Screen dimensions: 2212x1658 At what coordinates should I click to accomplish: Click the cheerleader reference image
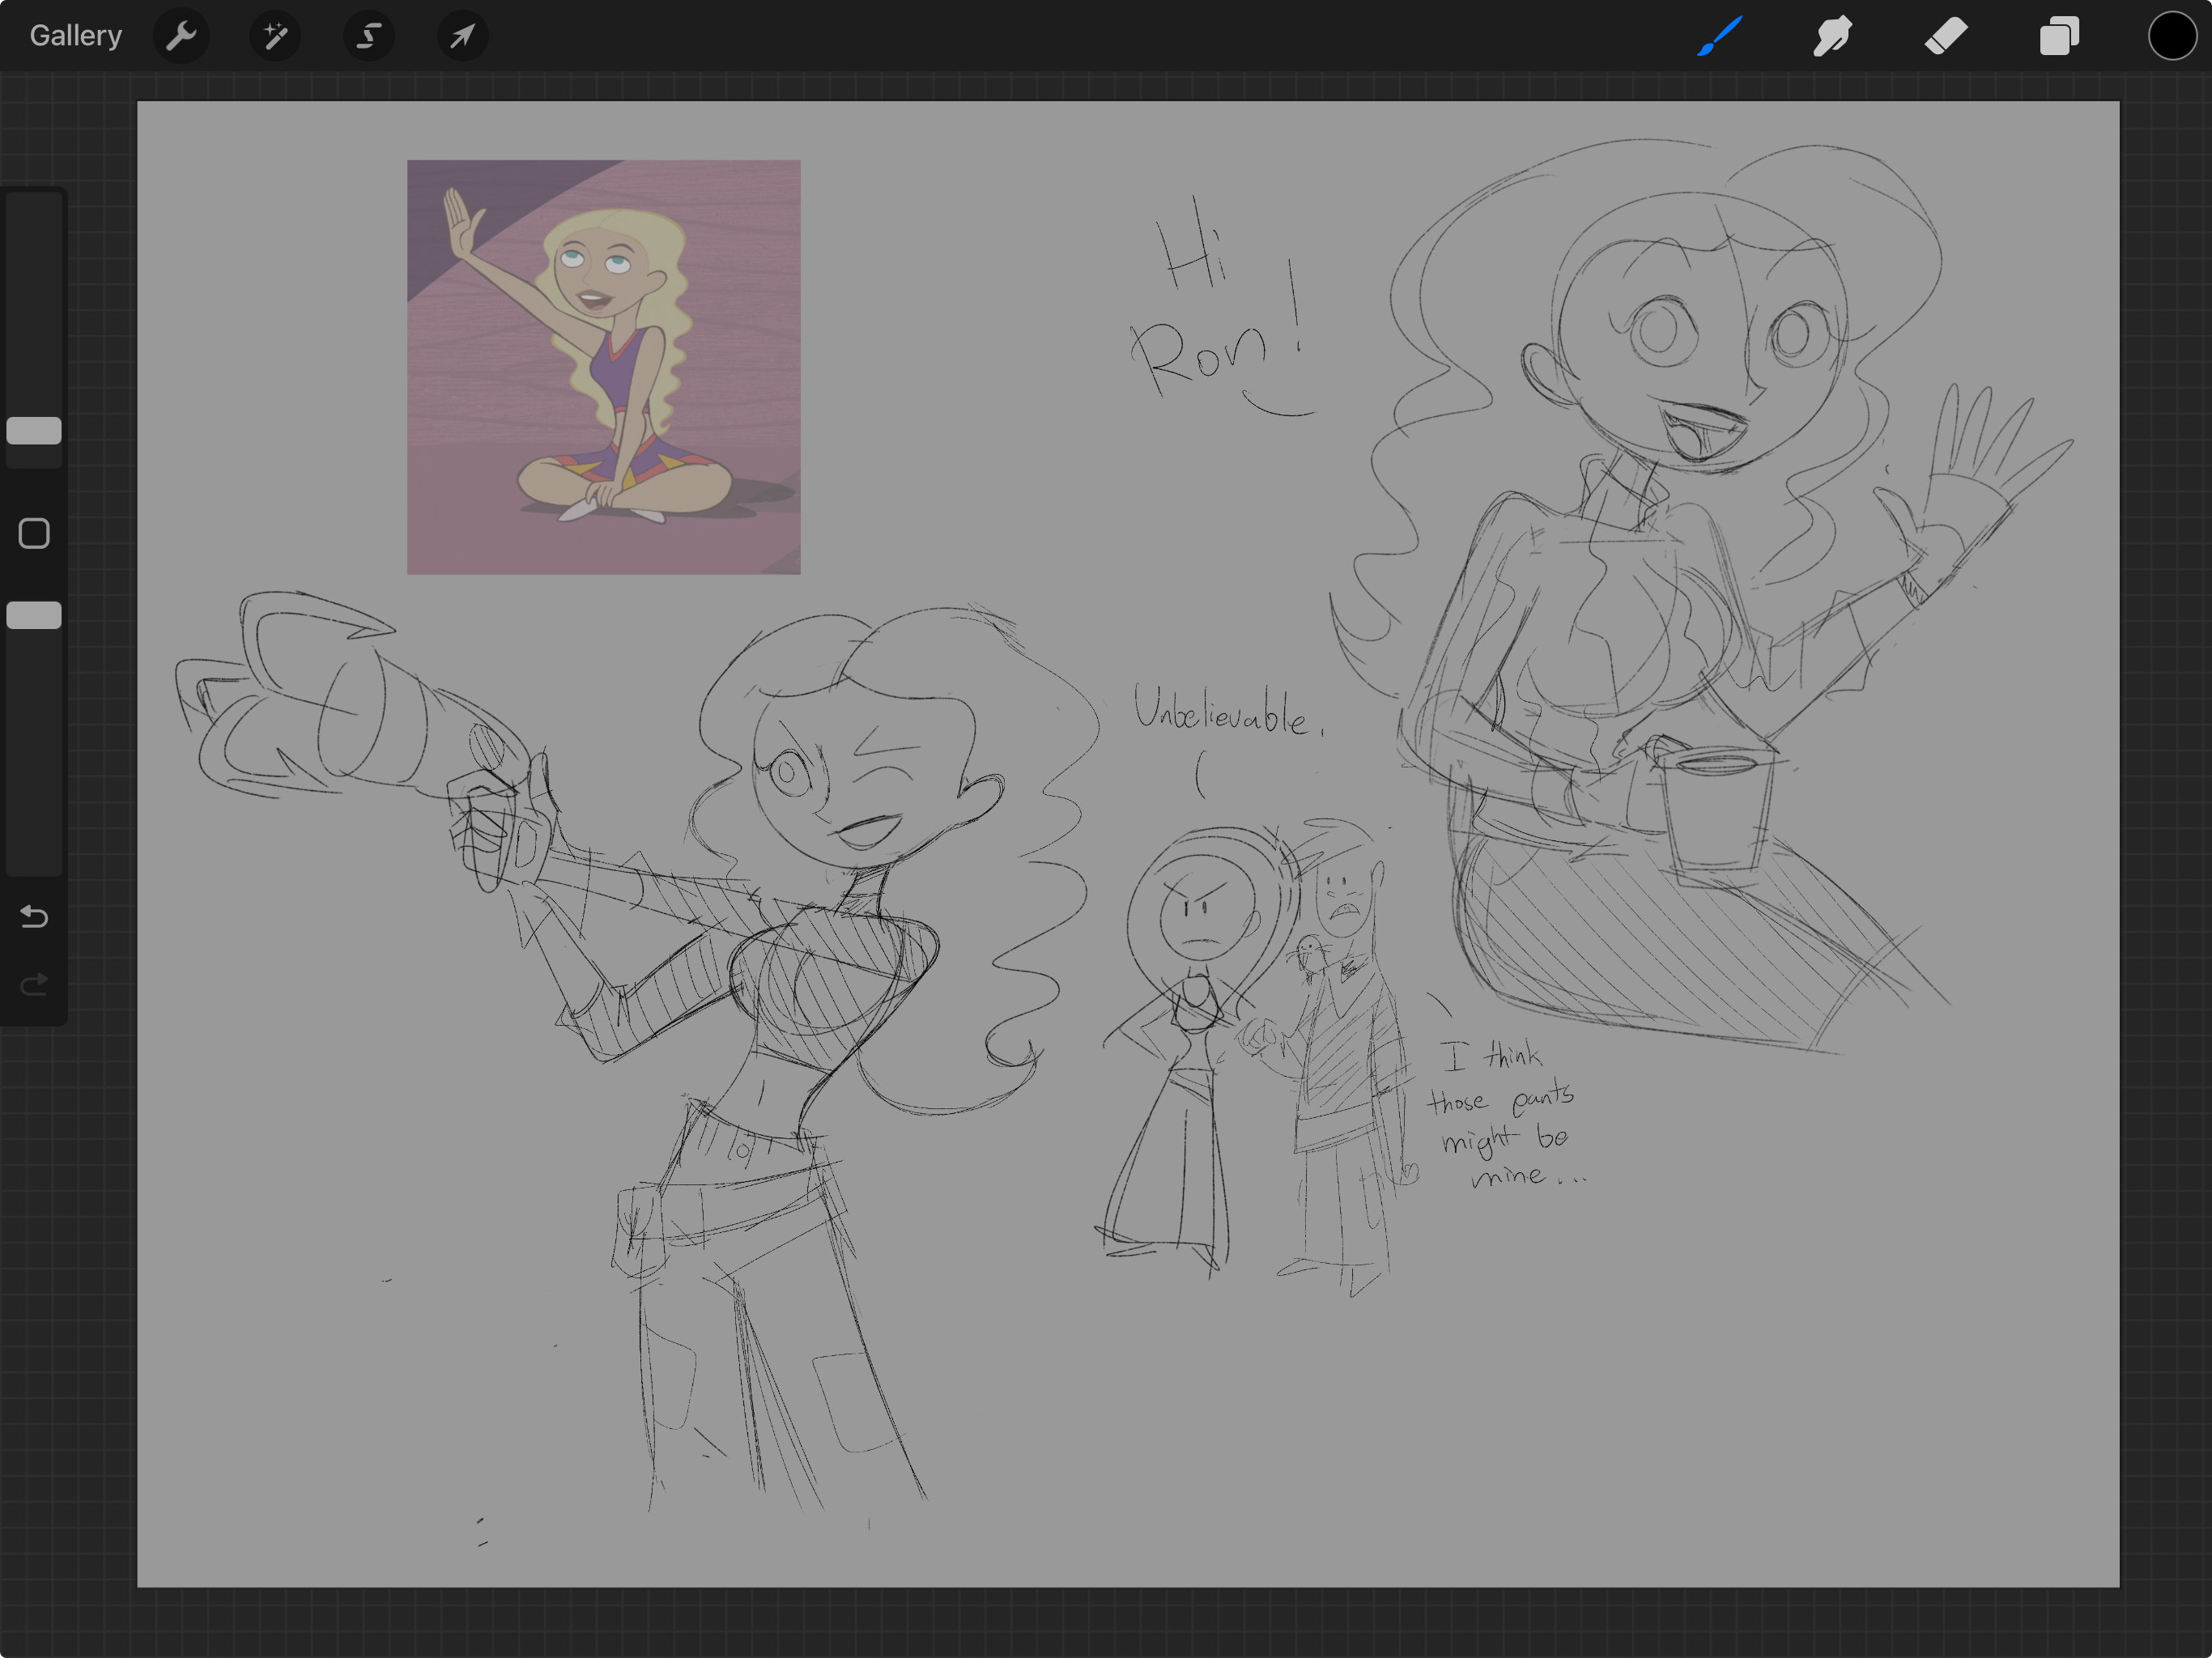coord(603,367)
